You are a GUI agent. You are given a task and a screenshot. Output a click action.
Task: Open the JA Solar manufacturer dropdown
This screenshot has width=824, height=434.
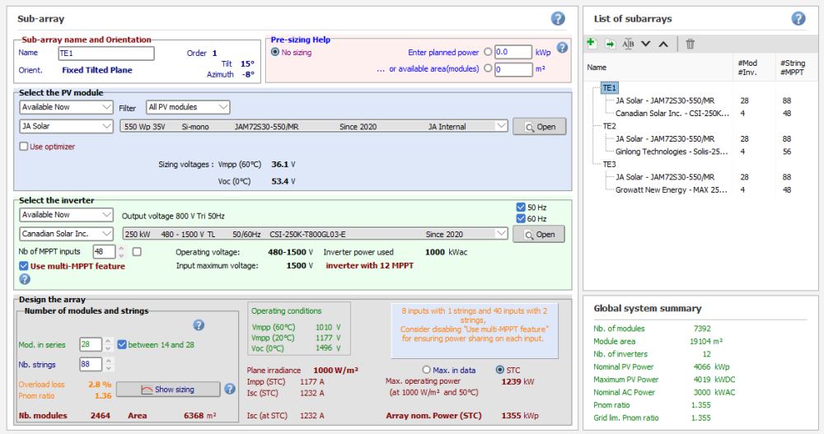[x=66, y=127]
